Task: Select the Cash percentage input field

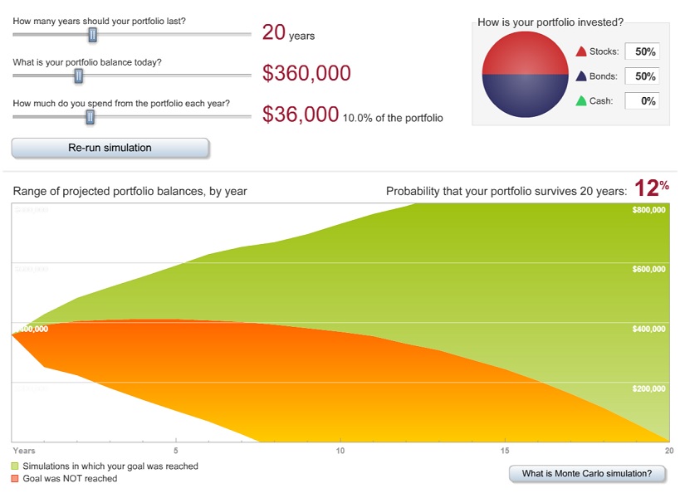Action: pos(642,101)
